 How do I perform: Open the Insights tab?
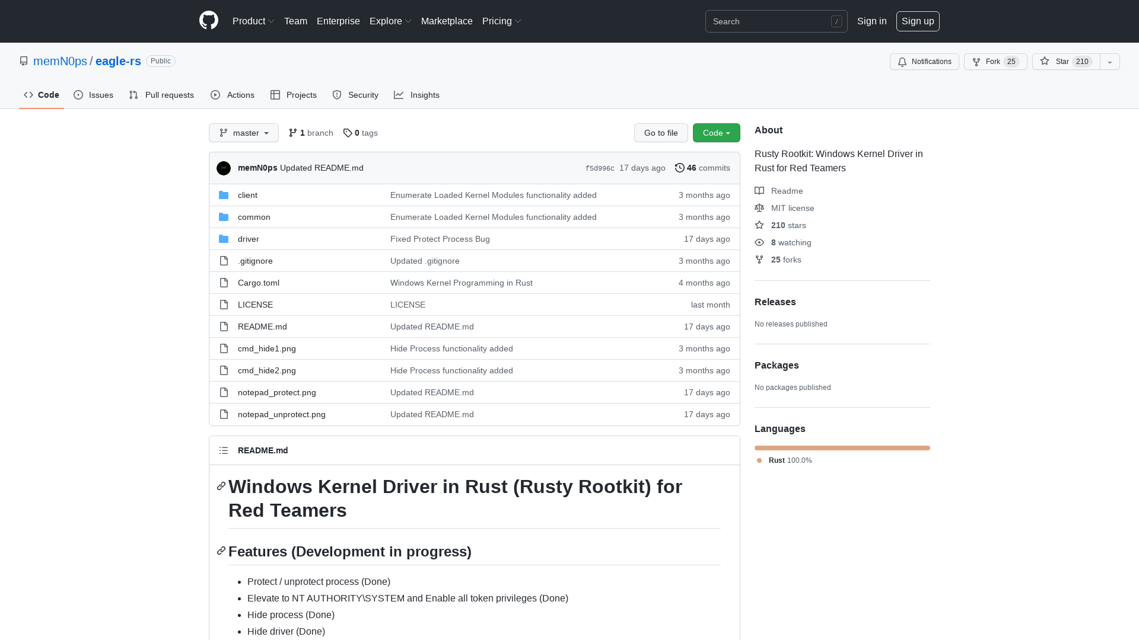[x=416, y=95]
